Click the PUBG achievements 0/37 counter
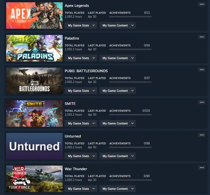 pyautogui.click(x=147, y=78)
